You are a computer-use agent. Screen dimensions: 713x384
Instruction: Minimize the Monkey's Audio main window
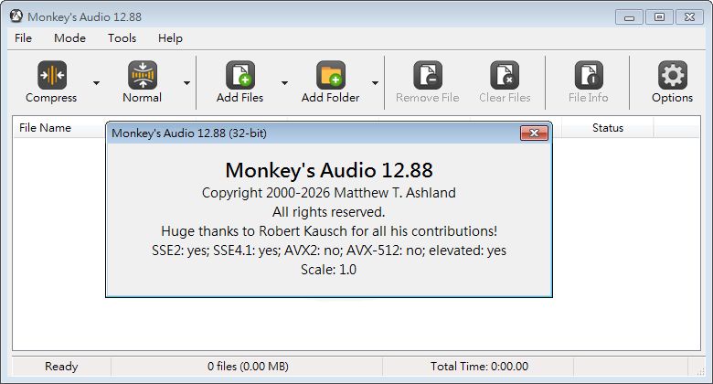point(629,17)
